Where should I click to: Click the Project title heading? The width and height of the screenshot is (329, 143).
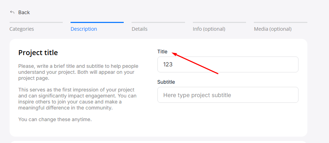point(38,53)
